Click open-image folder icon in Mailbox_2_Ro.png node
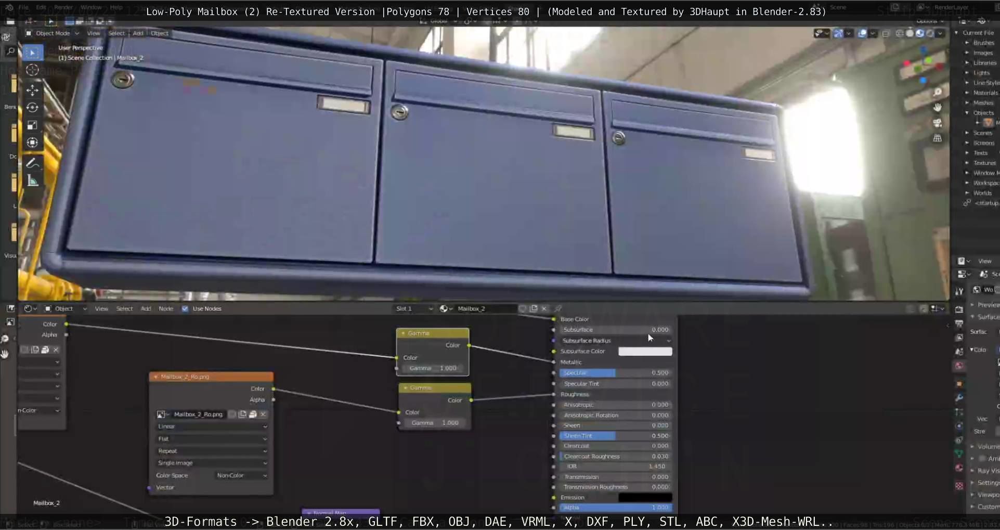1000x530 pixels. click(253, 414)
